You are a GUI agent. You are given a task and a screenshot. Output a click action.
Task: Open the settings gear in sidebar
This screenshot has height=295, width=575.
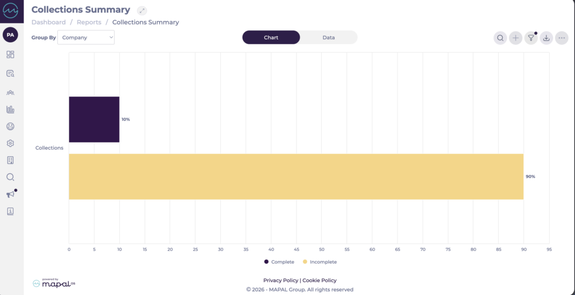point(10,143)
